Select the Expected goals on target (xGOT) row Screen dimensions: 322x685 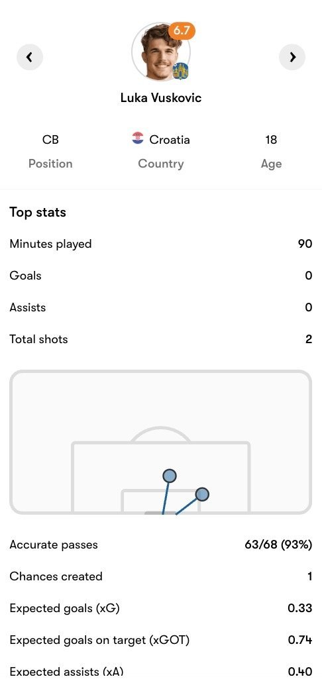pyautogui.click(x=161, y=640)
